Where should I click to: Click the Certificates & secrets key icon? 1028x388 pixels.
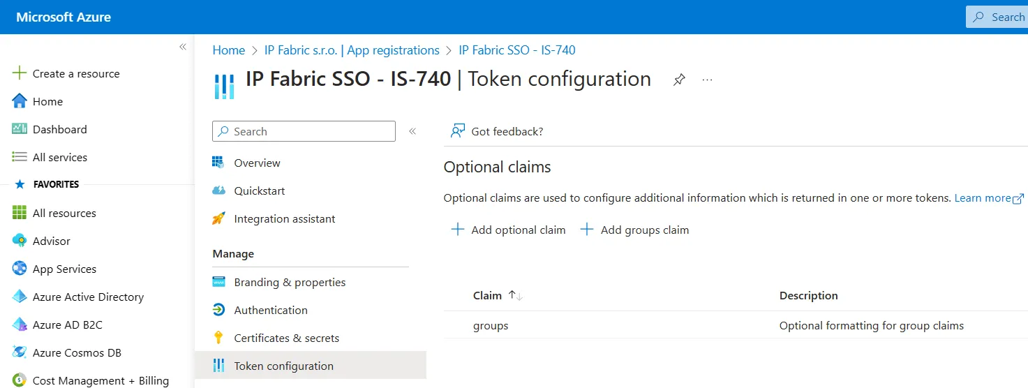(x=219, y=338)
